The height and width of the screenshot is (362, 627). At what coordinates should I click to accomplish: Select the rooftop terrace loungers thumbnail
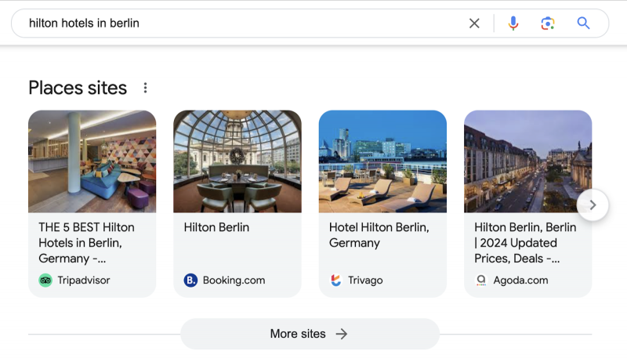382,161
